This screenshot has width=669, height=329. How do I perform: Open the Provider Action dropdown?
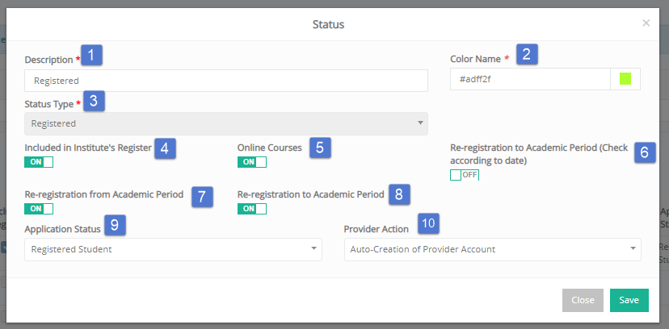493,249
